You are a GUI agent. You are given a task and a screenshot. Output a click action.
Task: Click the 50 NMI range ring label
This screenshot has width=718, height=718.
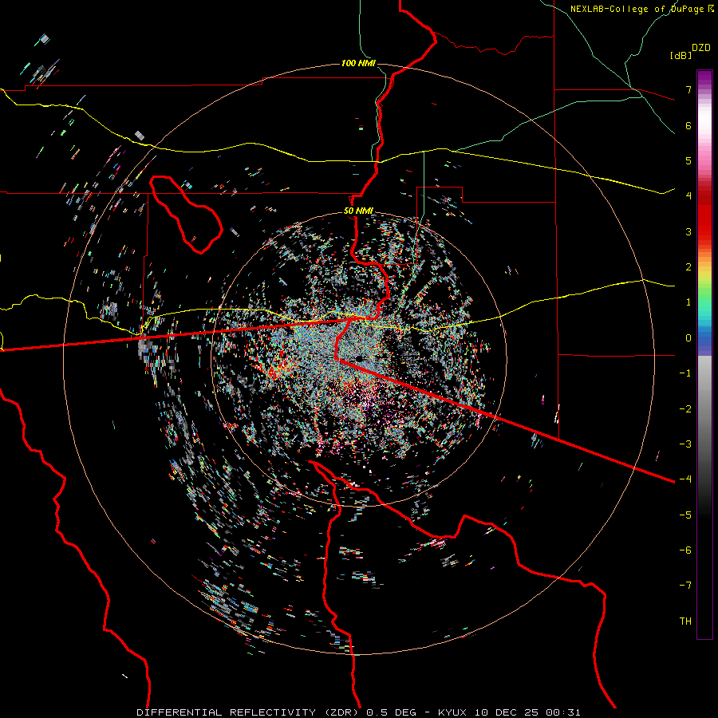[358, 211]
